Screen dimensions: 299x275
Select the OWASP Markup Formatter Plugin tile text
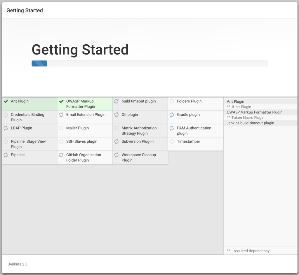[x=81, y=104]
